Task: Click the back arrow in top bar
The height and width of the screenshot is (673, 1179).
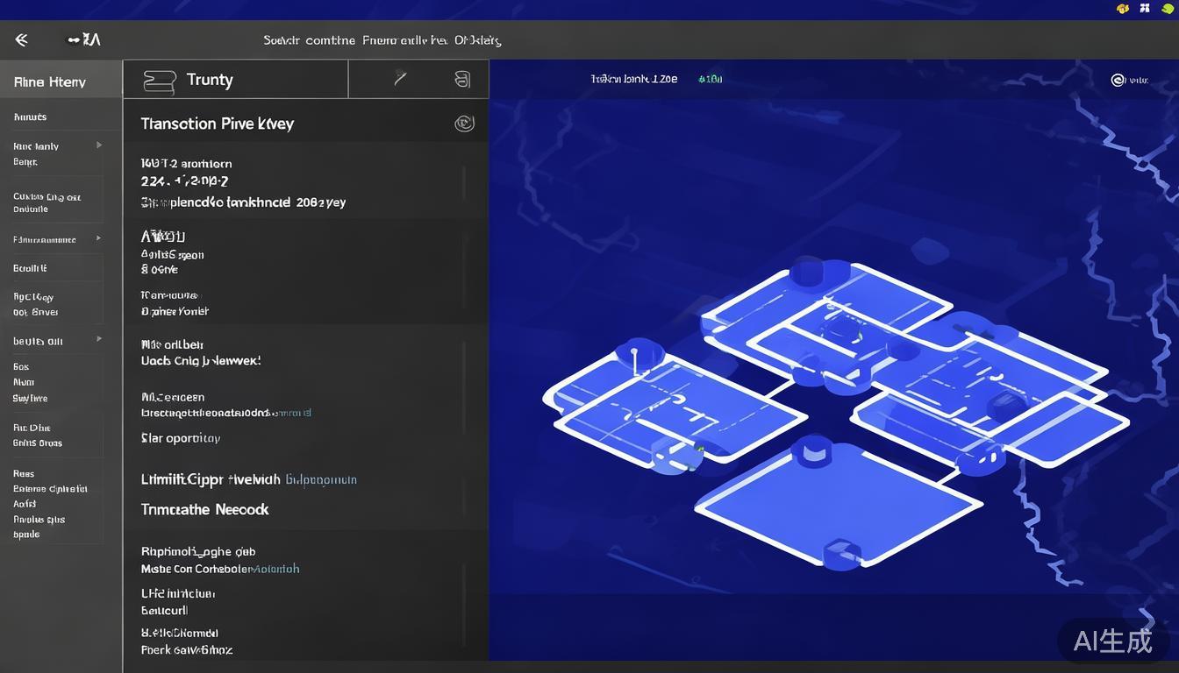Action: click(21, 39)
